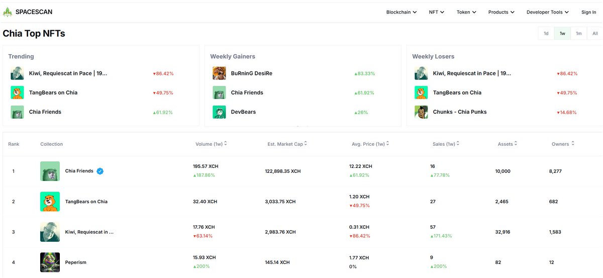The width and height of the screenshot is (603, 278).
Task: Click TangBears thumbnail in Weekly Losers
Action: (421, 92)
